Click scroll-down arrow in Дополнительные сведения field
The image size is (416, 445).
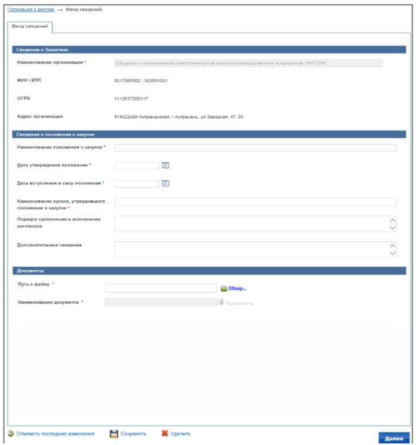pyautogui.click(x=392, y=254)
